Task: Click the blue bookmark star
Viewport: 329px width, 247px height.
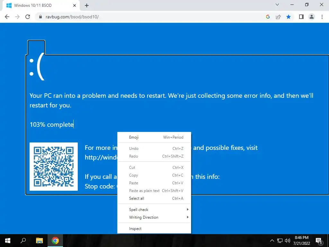Action: [289, 17]
